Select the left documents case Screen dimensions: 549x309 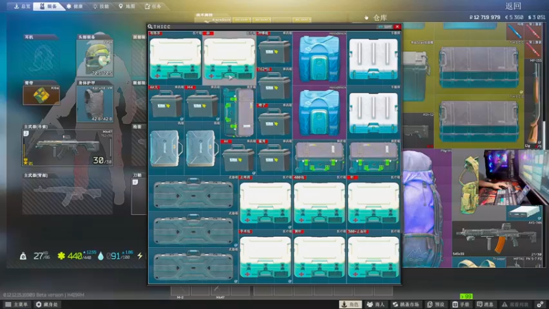[x=166, y=148]
